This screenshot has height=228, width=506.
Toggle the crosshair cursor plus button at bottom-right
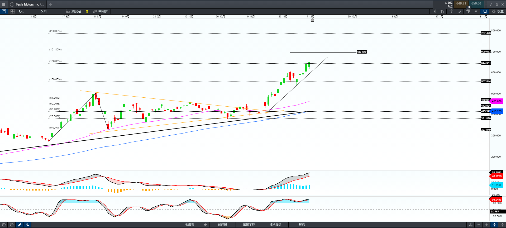point(494,225)
